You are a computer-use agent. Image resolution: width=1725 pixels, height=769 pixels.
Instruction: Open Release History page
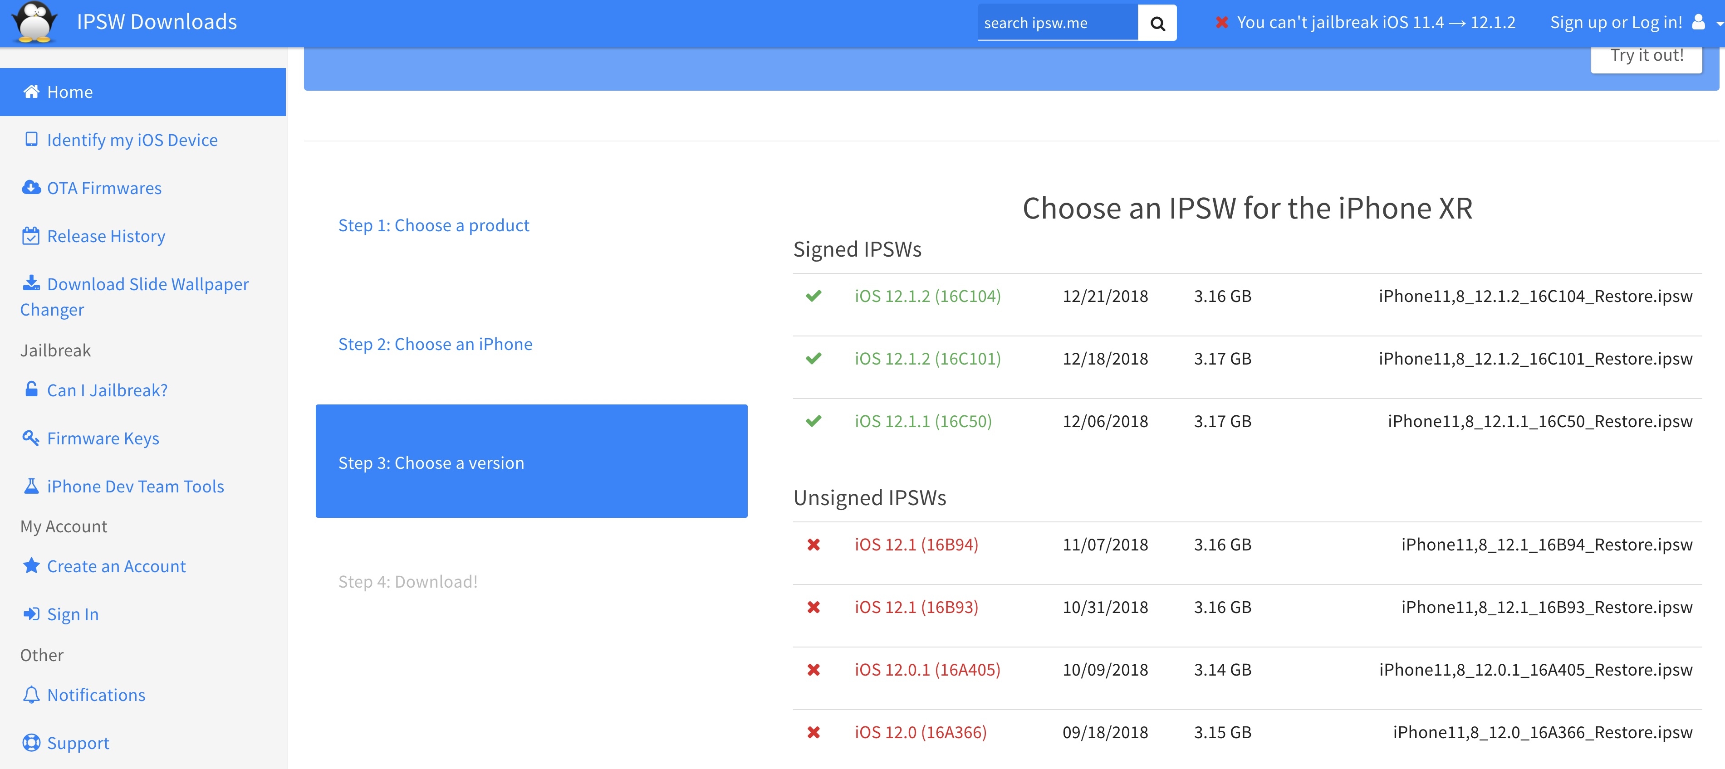coord(106,236)
